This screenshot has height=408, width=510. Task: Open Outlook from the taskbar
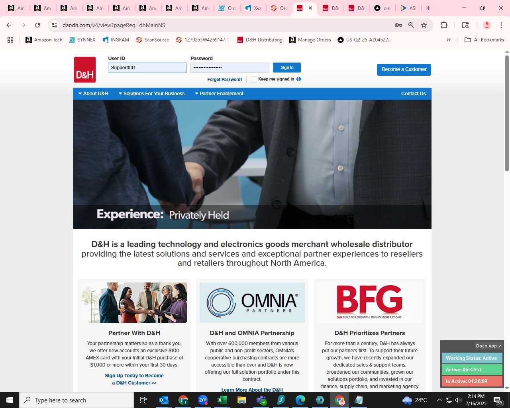coord(164,400)
